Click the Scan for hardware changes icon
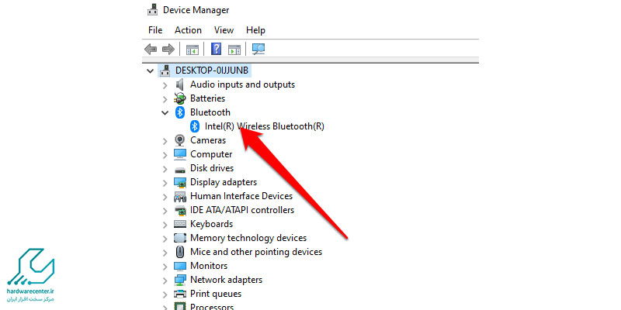This screenshot has width=621, height=310. point(258,49)
